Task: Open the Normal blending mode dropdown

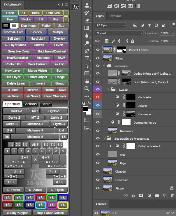Action: point(119,33)
